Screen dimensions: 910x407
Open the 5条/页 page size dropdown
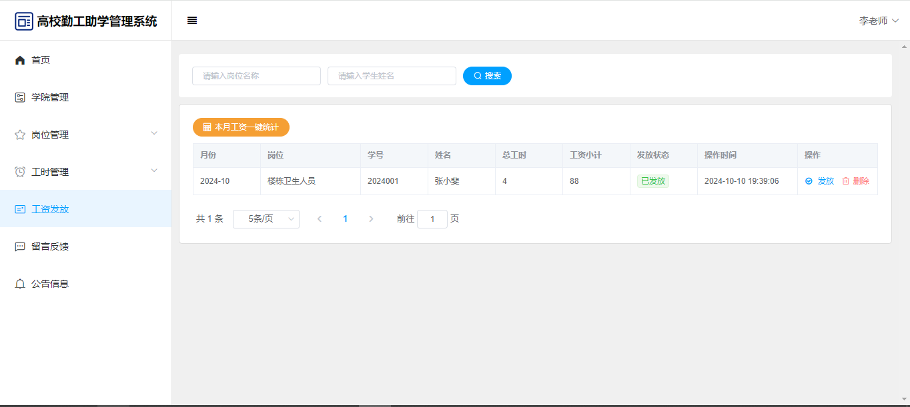(x=266, y=219)
